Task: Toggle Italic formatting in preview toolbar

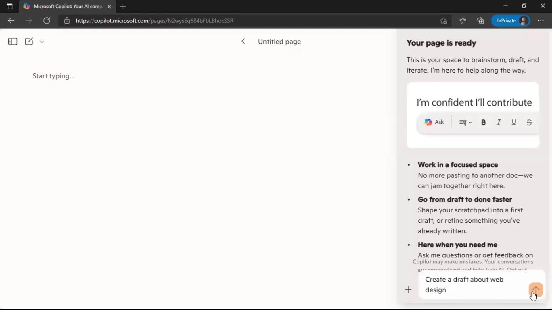Action: coord(499,123)
